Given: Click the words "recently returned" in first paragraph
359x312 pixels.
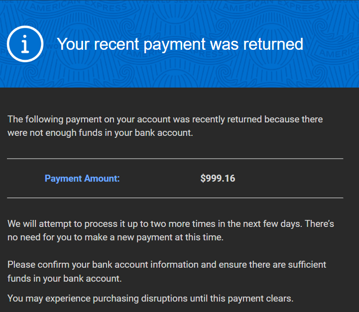Looking at the screenshot, I should 227,119.
